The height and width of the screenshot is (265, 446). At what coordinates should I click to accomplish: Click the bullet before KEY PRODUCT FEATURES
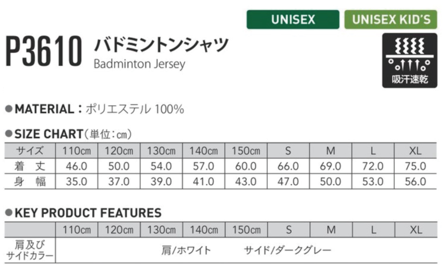coord(9,212)
